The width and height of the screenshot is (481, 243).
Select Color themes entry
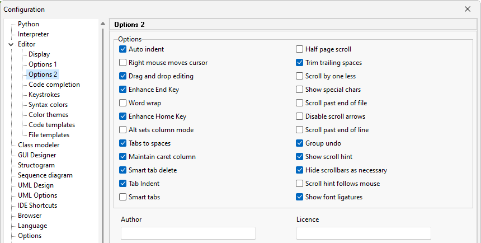pyautogui.click(x=48, y=115)
